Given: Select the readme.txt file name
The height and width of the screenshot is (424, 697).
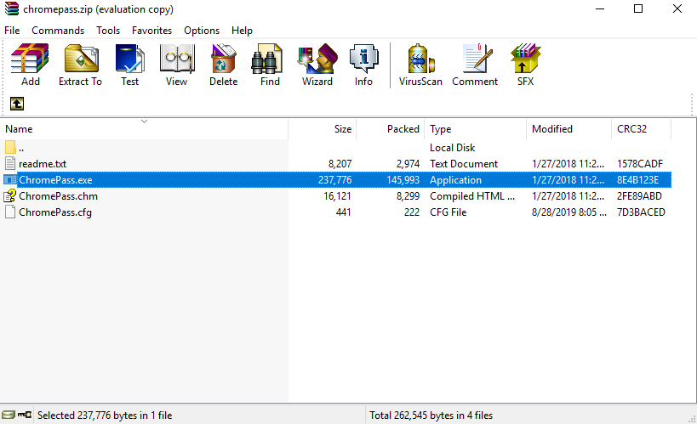Looking at the screenshot, I should [43, 164].
